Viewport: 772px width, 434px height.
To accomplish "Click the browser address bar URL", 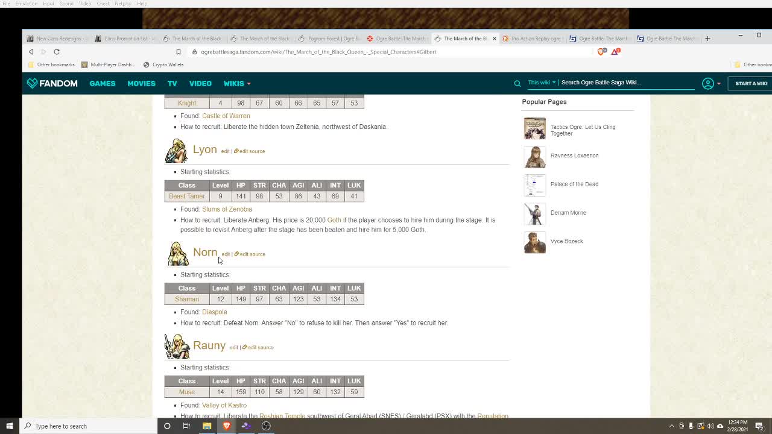I will tap(318, 52).
